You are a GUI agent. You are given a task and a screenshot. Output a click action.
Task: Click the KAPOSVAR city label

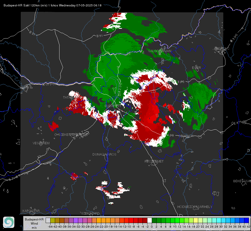tap(31, 211)
